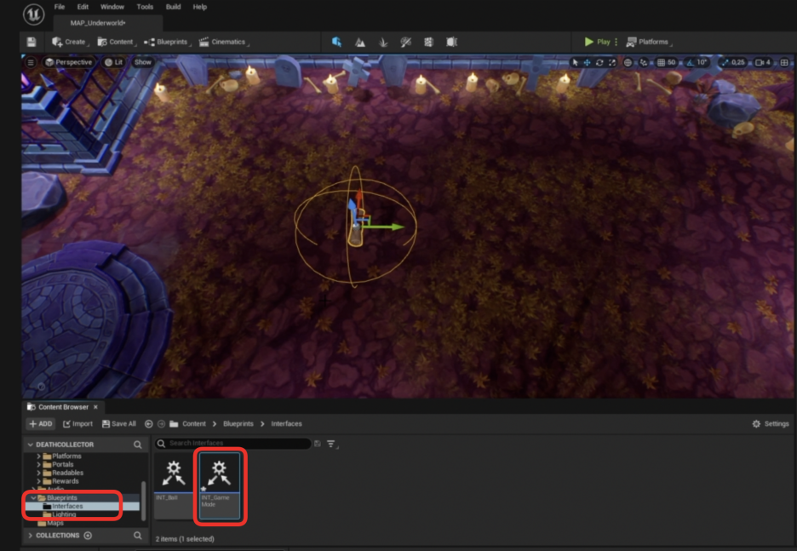Switch to Fracture mode icon
Screen dimensions: 797x551
click(x=428, y=43)
